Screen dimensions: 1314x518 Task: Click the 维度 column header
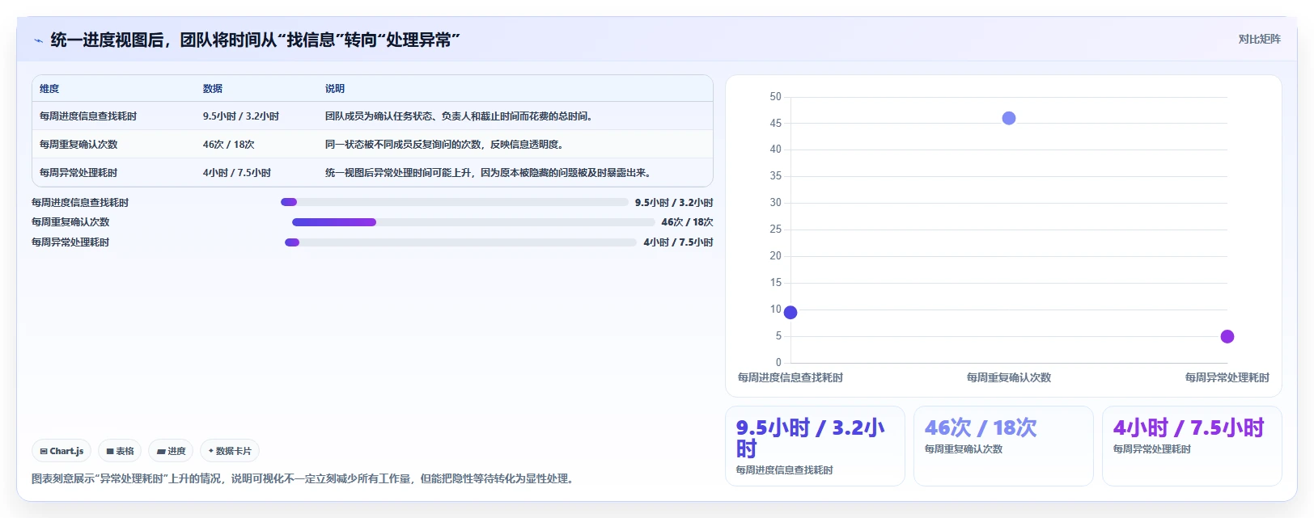coord(49,89)
